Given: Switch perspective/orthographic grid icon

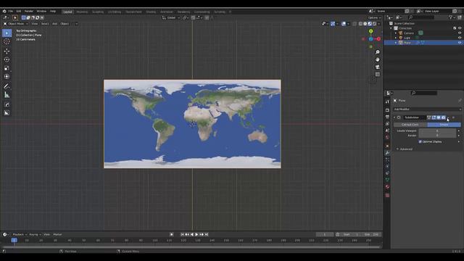Looking at the screenshot, I should point(378,74).
